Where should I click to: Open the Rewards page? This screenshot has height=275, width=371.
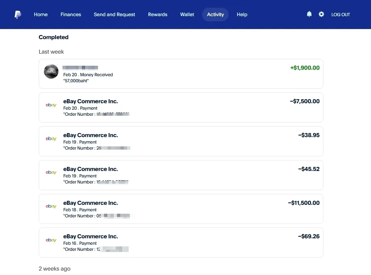point(158,15)
